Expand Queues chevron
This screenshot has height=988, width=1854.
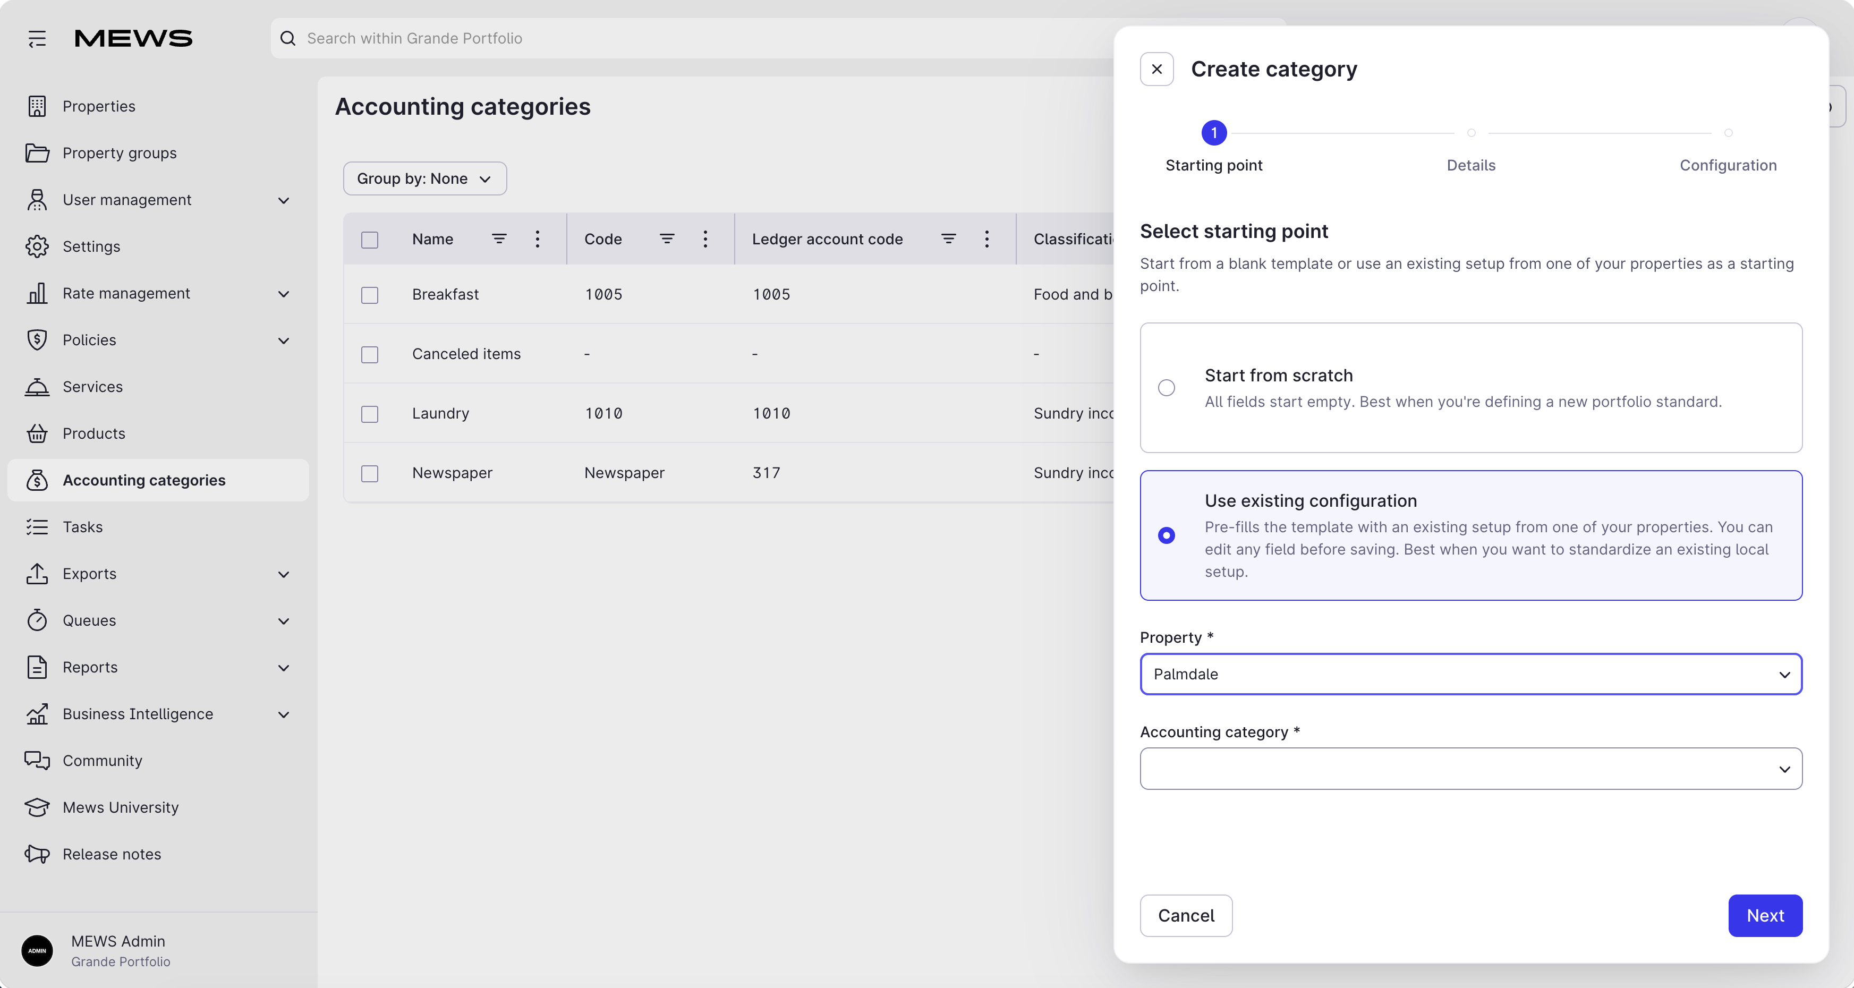click(284, 621)
